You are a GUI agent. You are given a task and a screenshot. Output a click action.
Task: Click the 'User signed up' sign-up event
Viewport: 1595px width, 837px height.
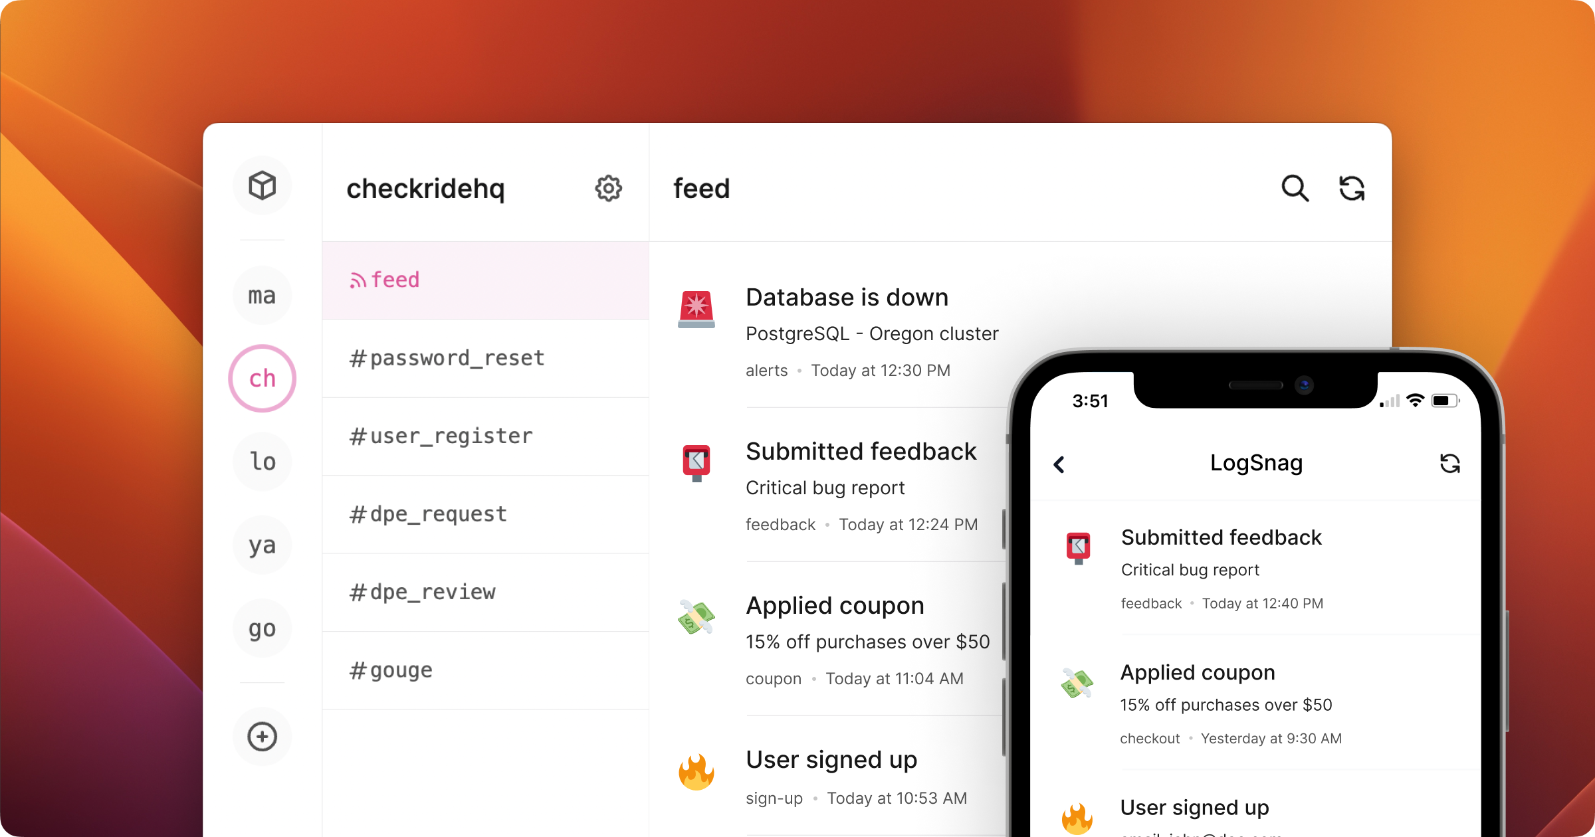click(x=831, y=759)
